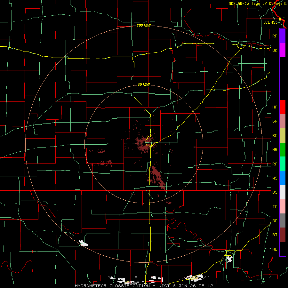Click the "RF" legend label

pos(275,36)
